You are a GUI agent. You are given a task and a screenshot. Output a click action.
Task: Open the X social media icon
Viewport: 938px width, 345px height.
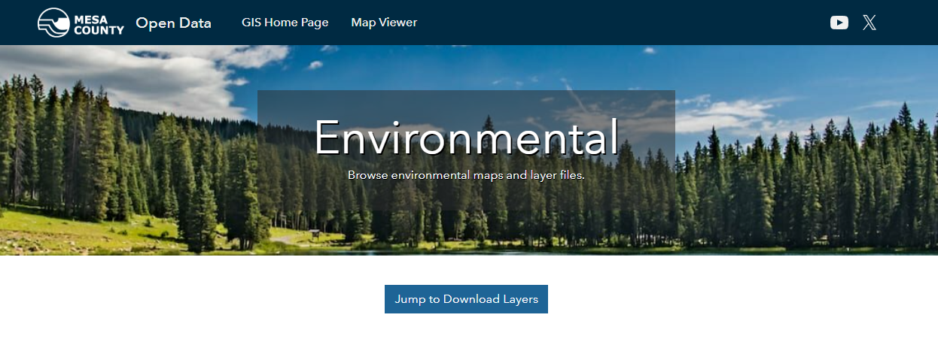tap(869, 23)
